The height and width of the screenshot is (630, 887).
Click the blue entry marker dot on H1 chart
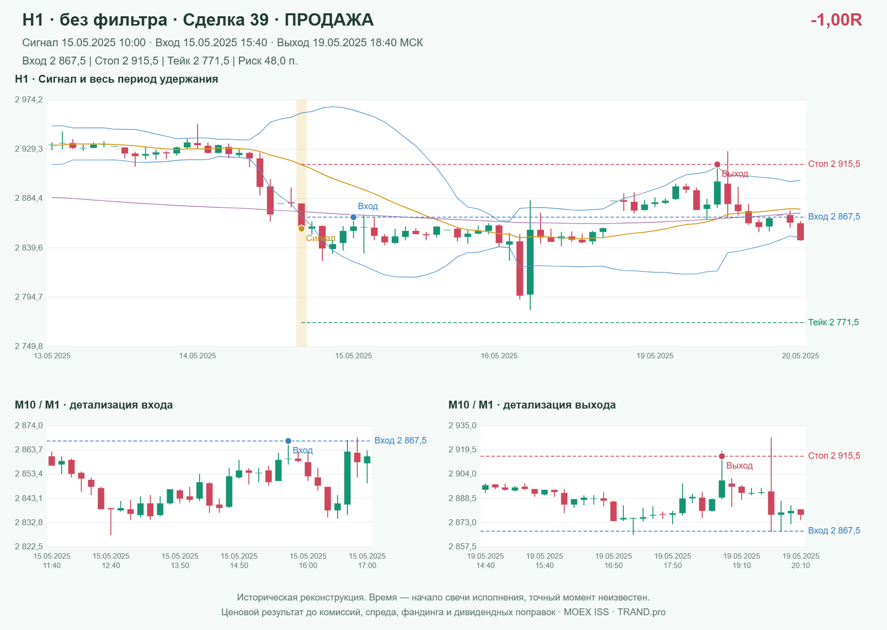pyautogui.click(x=353, y=217)
